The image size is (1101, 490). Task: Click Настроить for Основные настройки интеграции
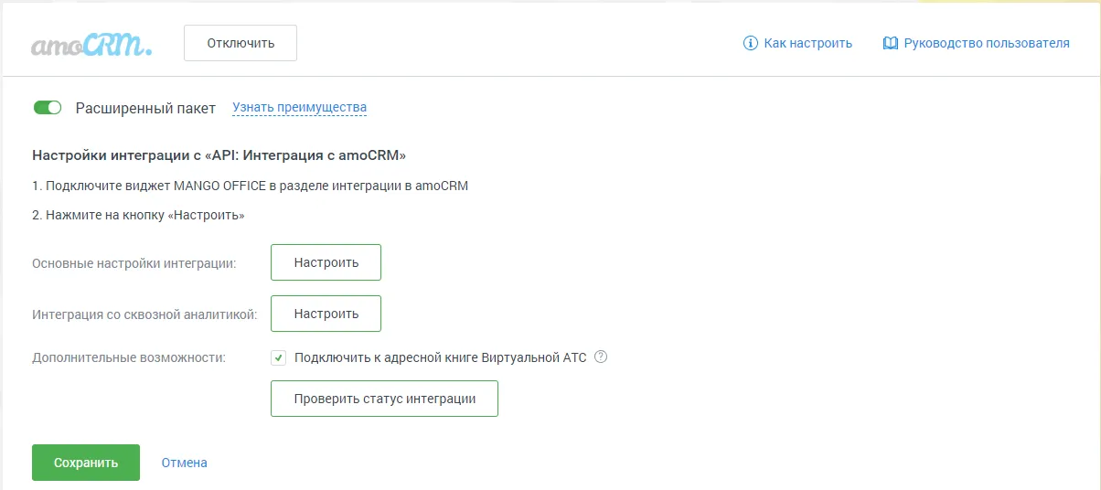(326, 262)
